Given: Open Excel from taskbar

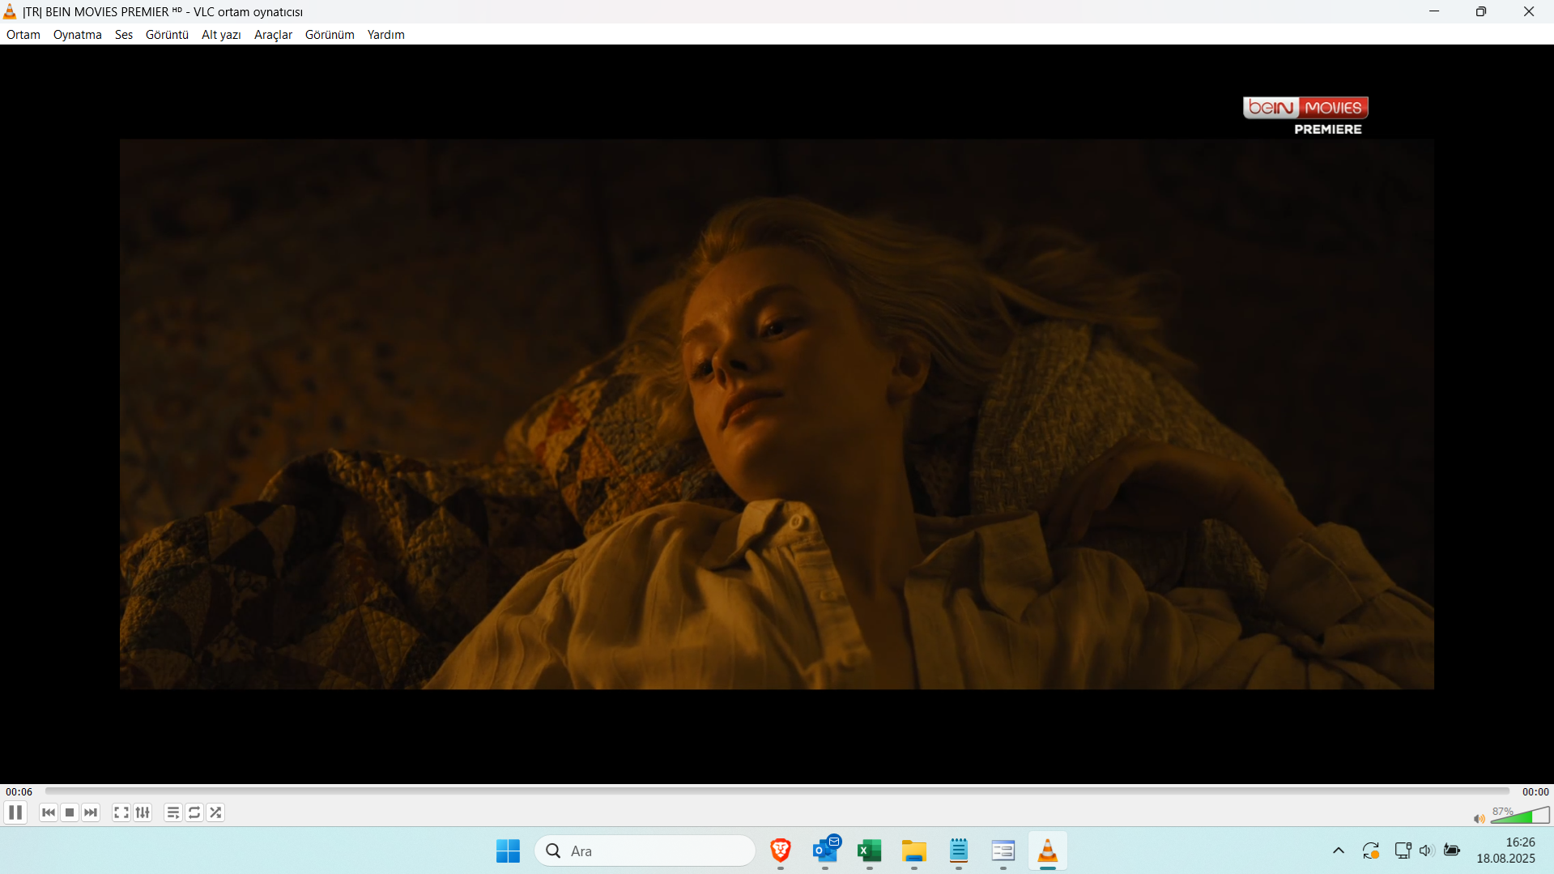Looking at the screenshot, I should point(870,851).
